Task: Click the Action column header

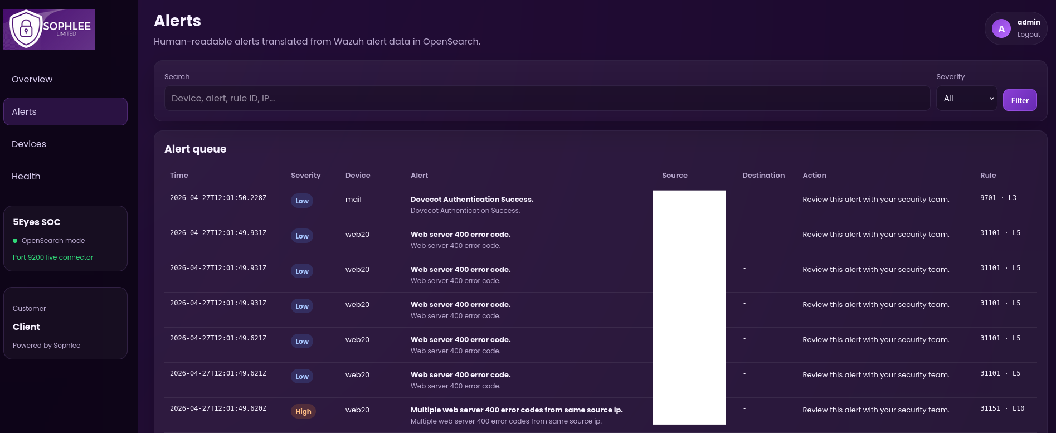Action: [814, 175]
